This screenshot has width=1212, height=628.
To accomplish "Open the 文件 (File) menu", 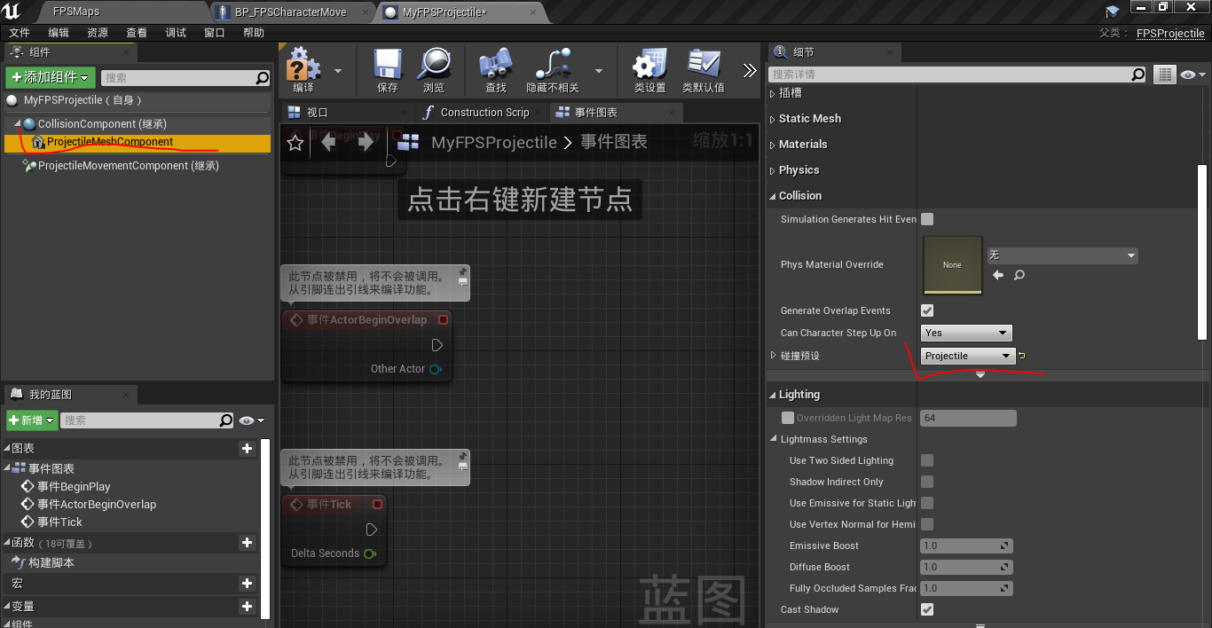I will (x=20, y=33).
